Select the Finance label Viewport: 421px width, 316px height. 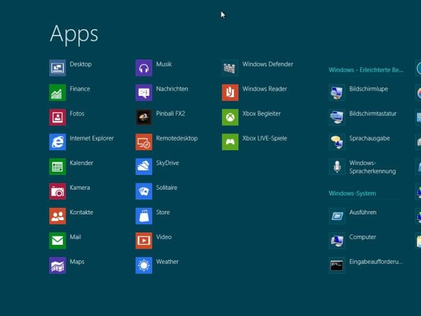80,89
